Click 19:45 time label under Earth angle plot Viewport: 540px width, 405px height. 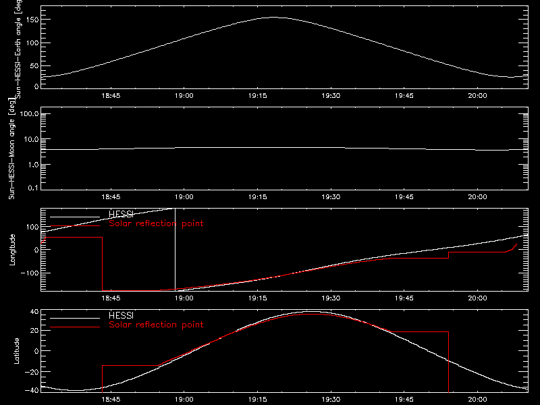(404, 96)
